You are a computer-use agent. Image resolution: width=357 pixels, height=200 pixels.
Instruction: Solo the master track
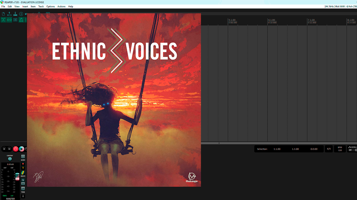tap(23, 168)
